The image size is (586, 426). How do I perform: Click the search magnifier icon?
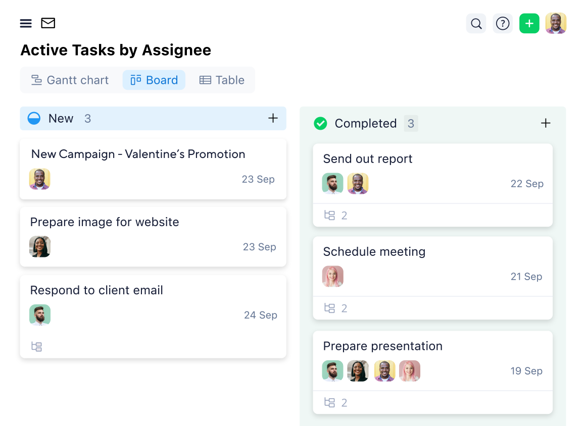[x=476, y=24]
